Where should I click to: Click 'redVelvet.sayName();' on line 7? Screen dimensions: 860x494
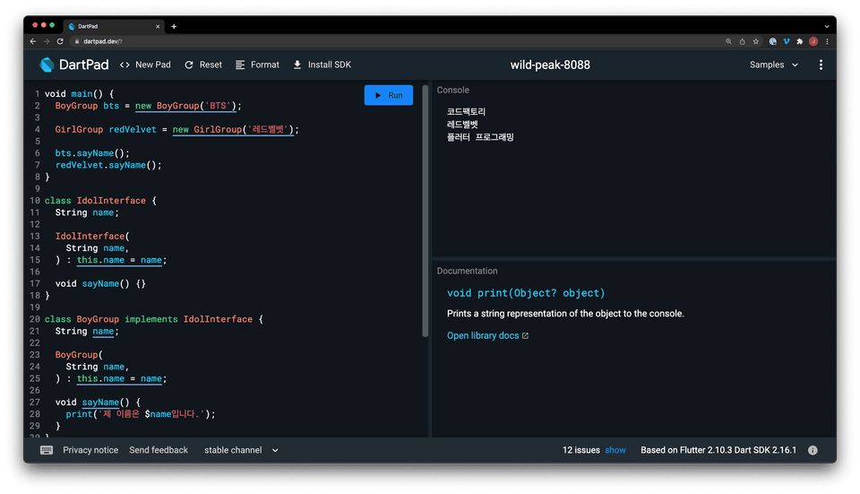[108, 165]
